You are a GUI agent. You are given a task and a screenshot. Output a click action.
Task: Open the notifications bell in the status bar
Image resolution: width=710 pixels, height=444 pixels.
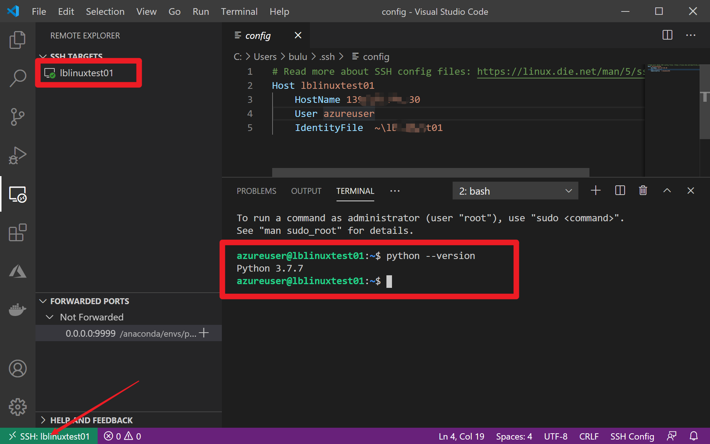click(694, 436)
